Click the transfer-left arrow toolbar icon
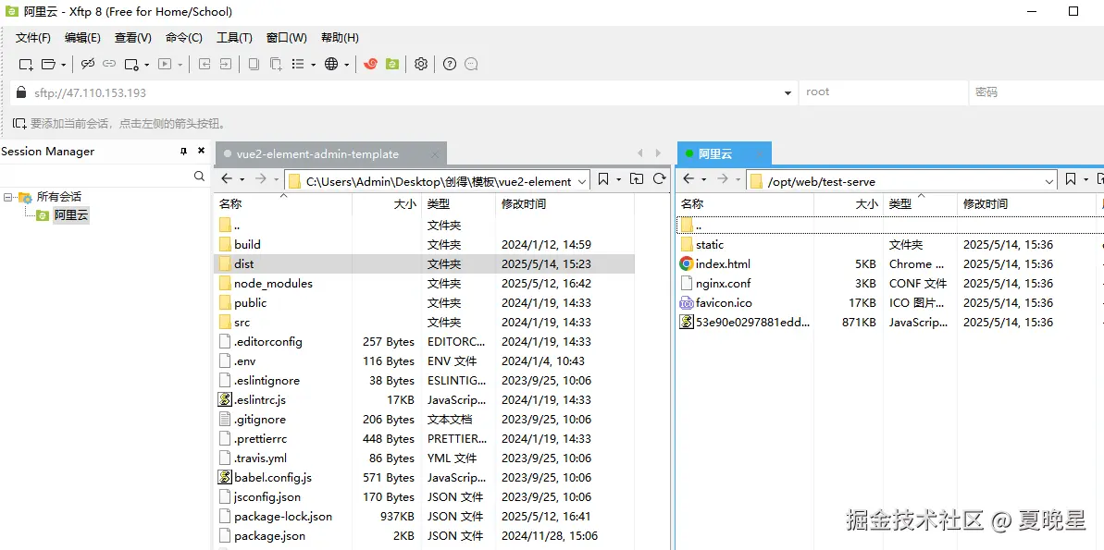This screenshot has height=550, width=1104. pyautogui.click(x=205, y=64)
